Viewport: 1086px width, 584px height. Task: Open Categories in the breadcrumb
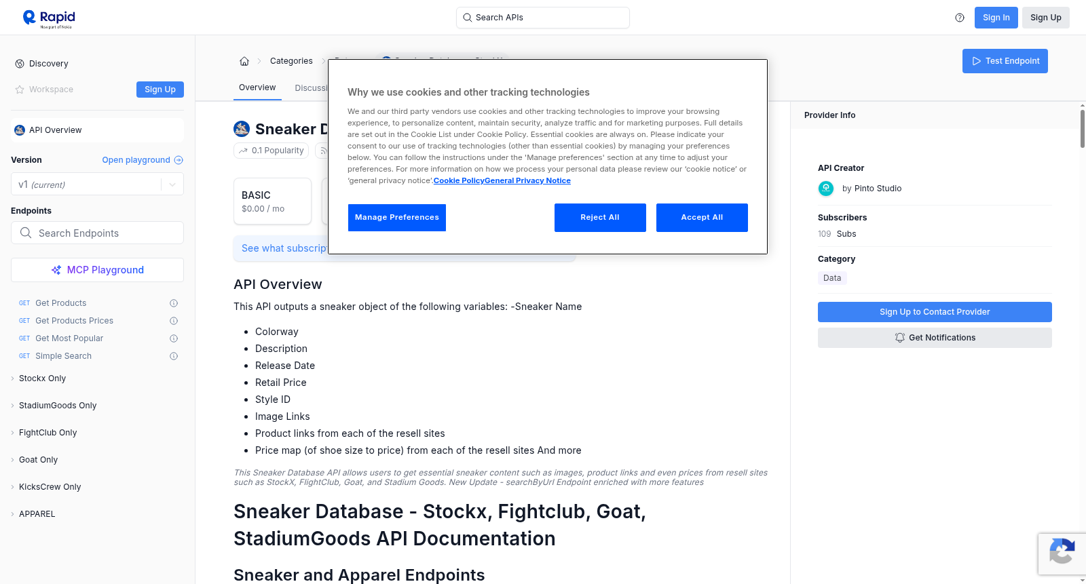pyautogui.click(x=291, y=61)
